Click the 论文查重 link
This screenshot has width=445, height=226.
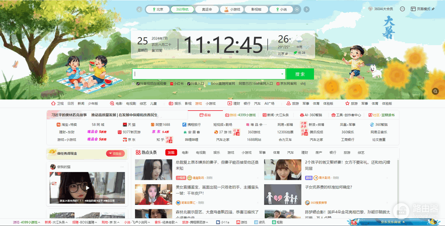379,139
